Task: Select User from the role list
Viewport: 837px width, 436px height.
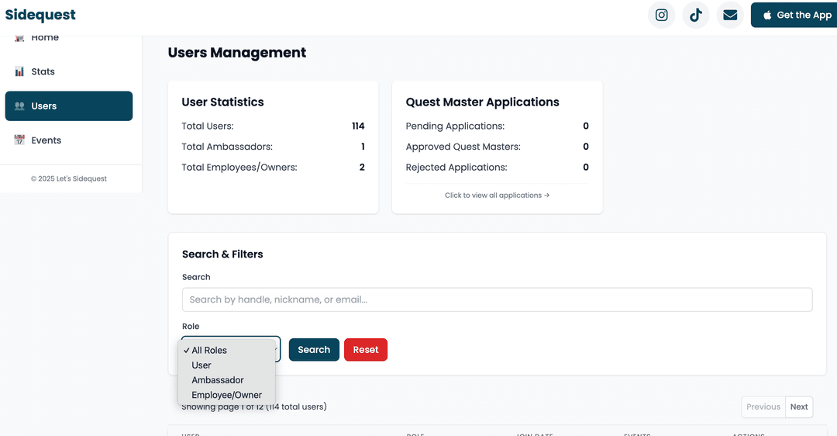Action: pos(201,365)
